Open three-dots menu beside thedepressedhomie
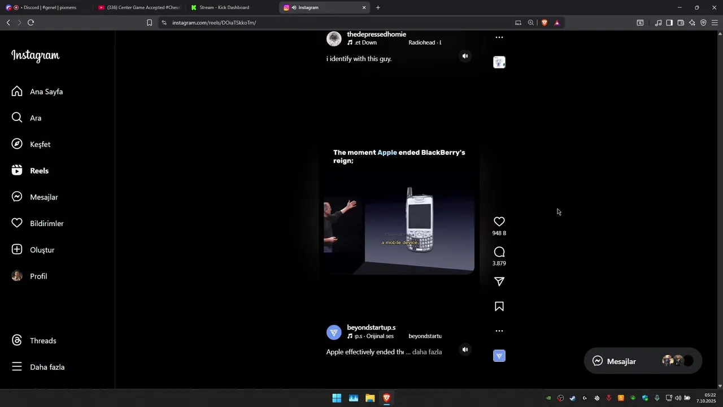 (499, 37)
